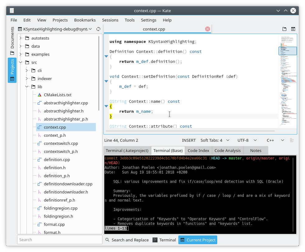Image resolution: width=305 pixels, height=252 pixels.
Task: Click the Terminal panel icon
Action: pyautogui.click(x=155, y=240)
